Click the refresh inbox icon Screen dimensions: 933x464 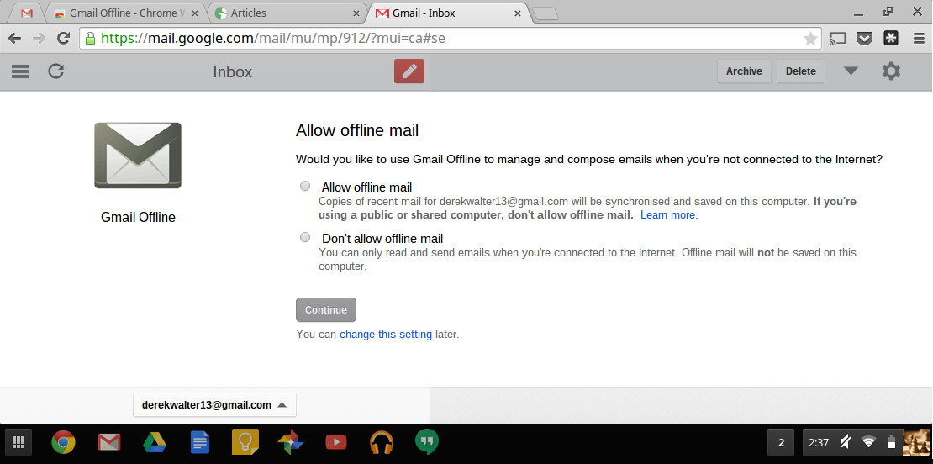(56, 71)
